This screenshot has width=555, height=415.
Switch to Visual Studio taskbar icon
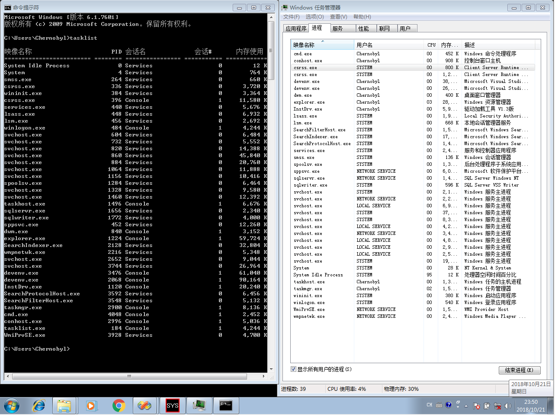tap(144, 406)
